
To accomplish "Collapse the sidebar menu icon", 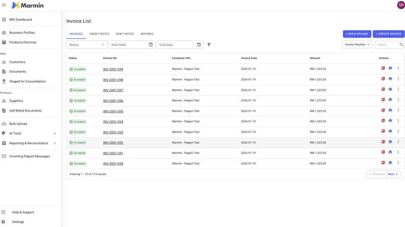I will point(4,5).
